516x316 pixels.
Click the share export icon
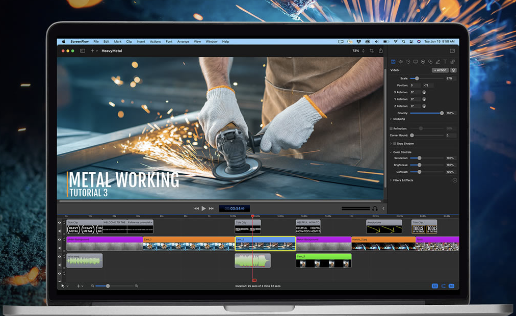(x=380, y=51)
